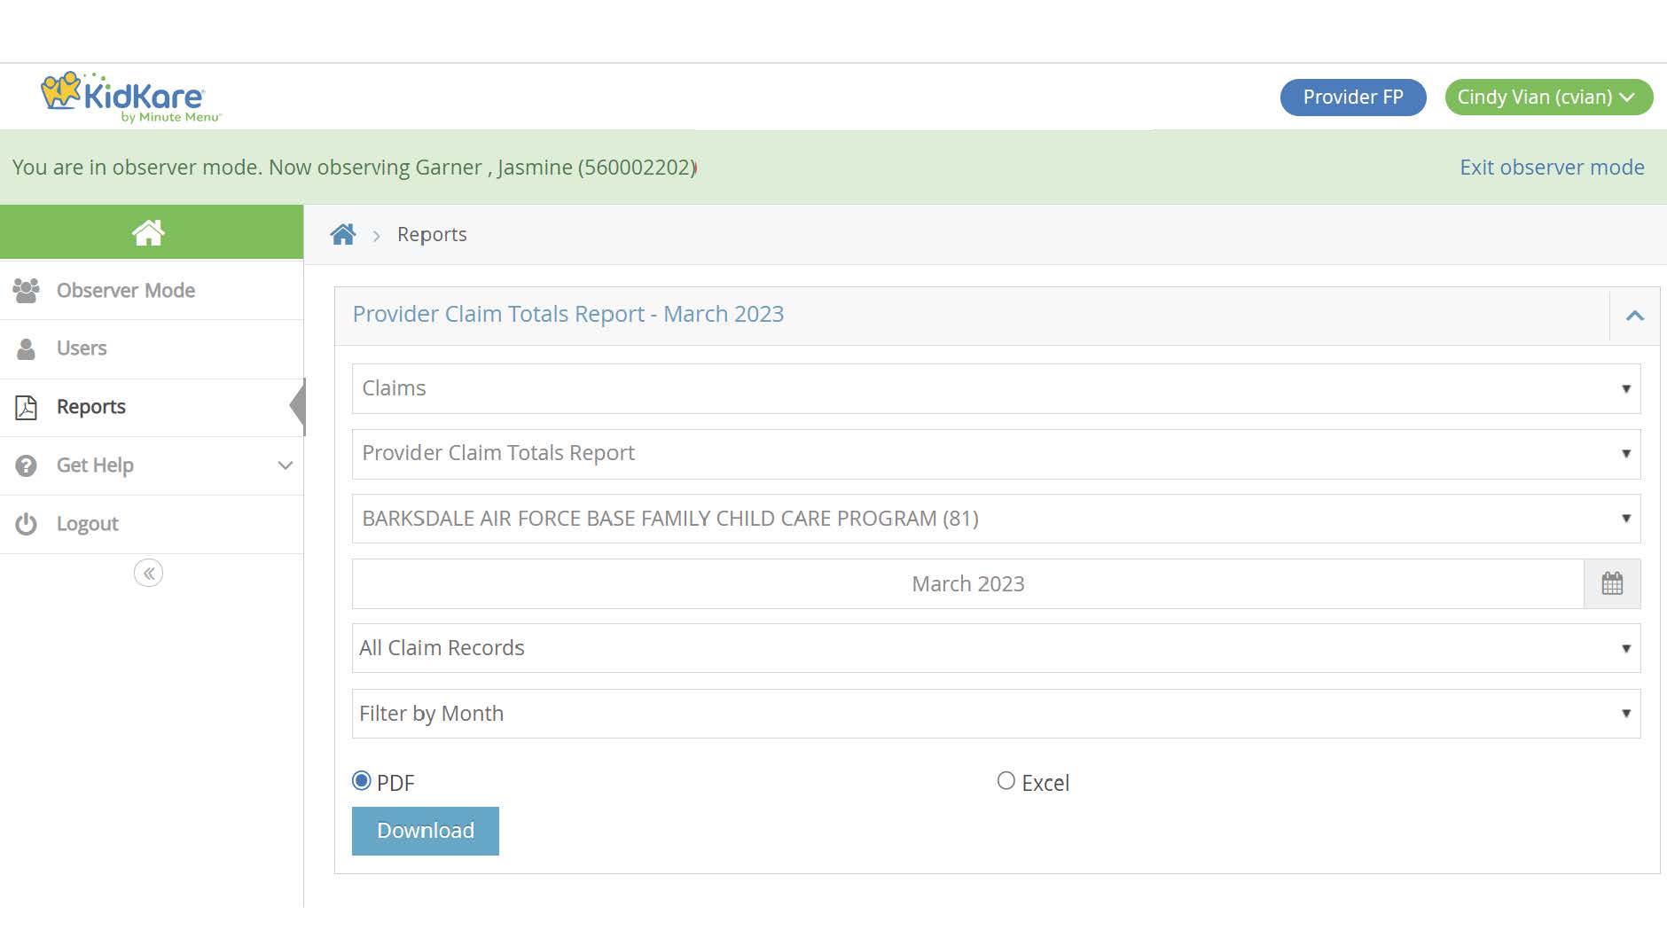Click the KidKare logo

(x=130, y=97)
